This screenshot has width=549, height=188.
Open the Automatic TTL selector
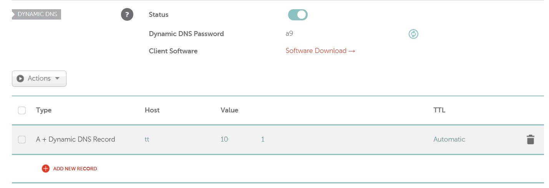pos(449,139)
